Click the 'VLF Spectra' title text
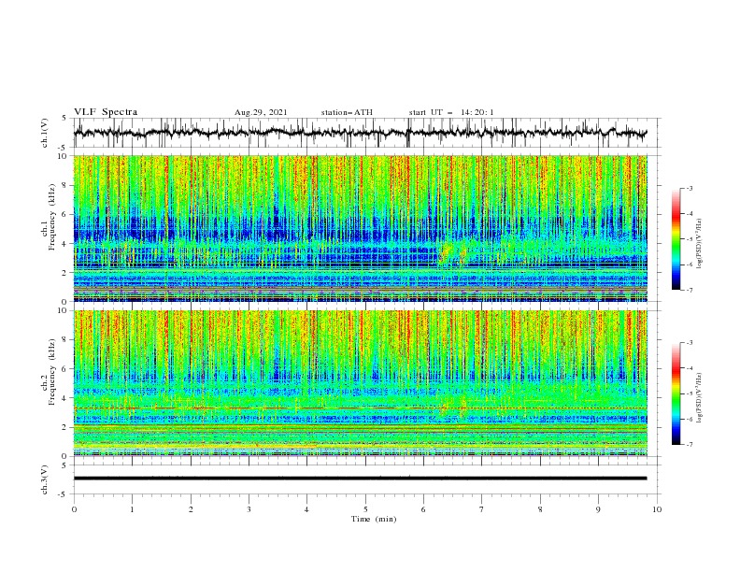The width and height of the screenshot is (740, 572). 106,112
